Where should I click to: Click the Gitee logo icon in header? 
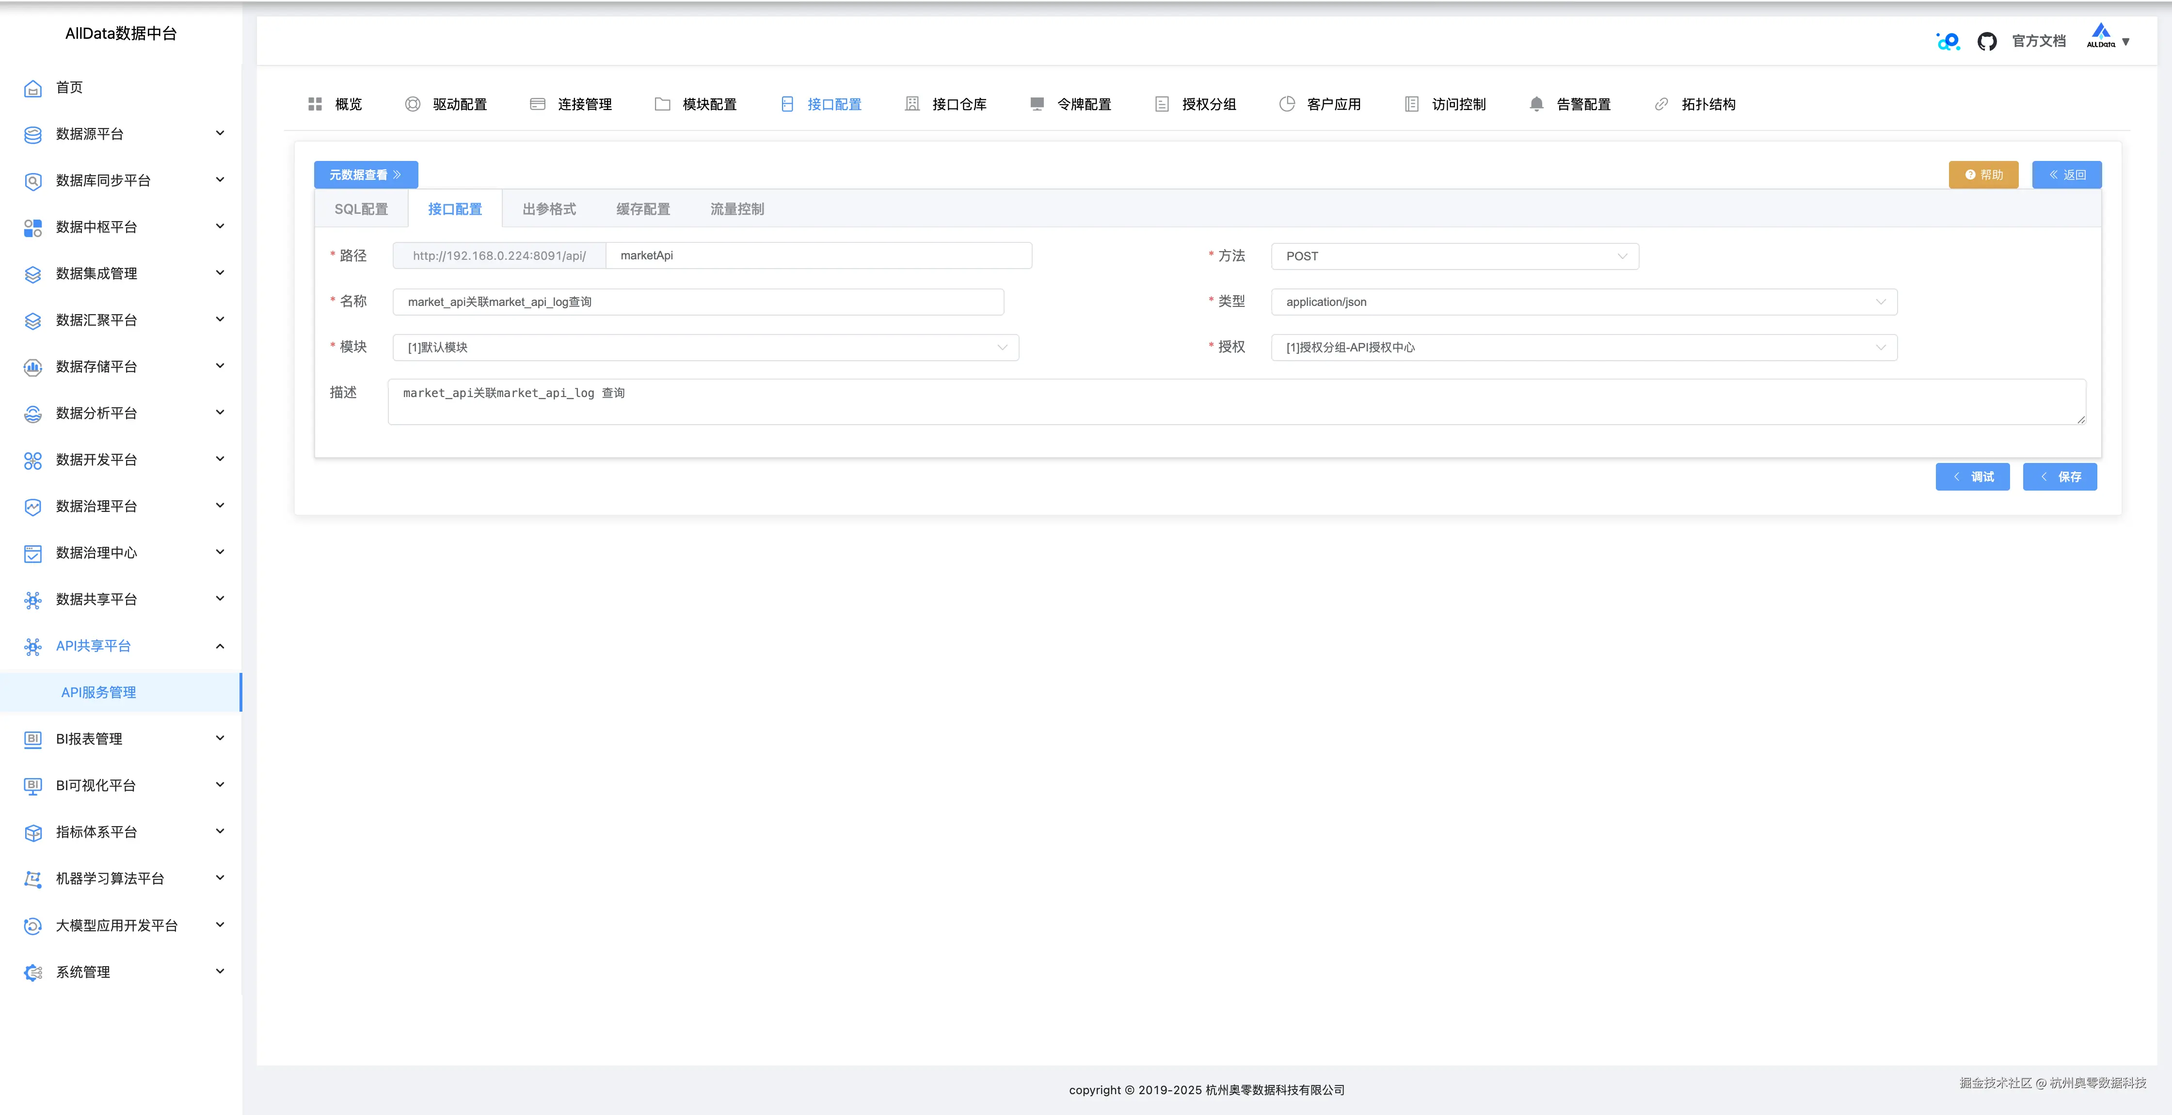tap(1948, 41)
